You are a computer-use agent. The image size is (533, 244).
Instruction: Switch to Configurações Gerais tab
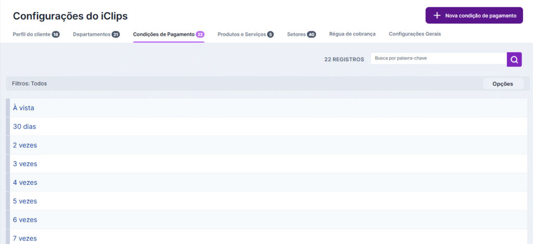415,34
